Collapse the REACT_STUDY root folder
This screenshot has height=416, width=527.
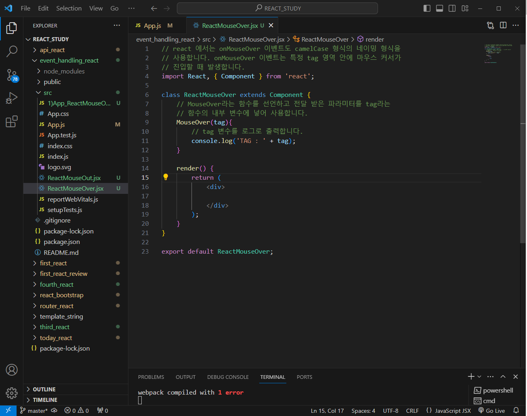tap(76, 39)
